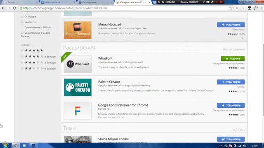
Task: Rate the WhatFont extension
Action: point(233,58)
